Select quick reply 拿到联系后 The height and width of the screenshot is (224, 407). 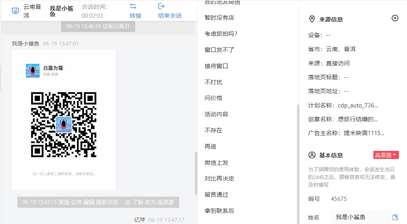(x=219, y=211)
